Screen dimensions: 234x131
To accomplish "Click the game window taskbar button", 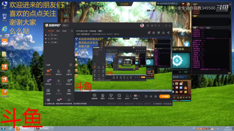I will [44, 128].
